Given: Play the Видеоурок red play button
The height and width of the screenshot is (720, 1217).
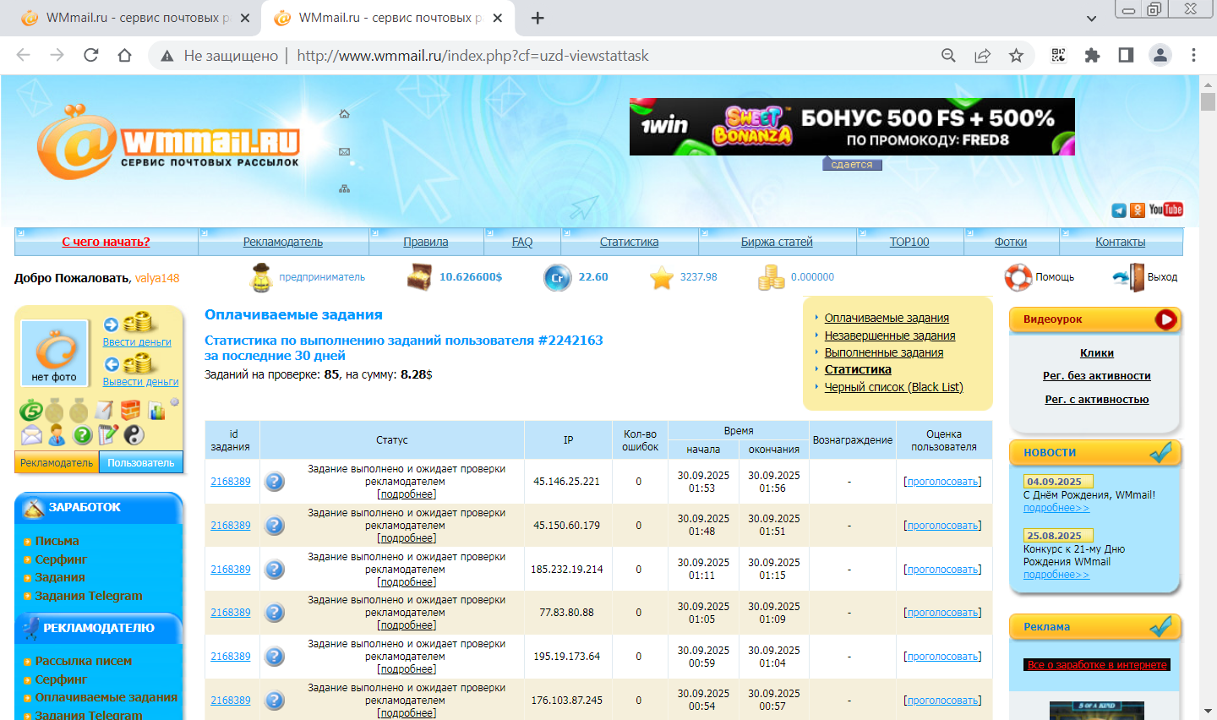Looking at the screenshot, I should [1166, 319].
